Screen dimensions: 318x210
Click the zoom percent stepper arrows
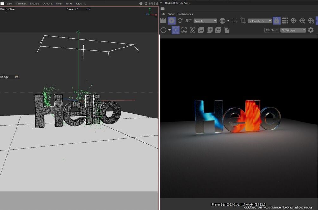(277, 30)
